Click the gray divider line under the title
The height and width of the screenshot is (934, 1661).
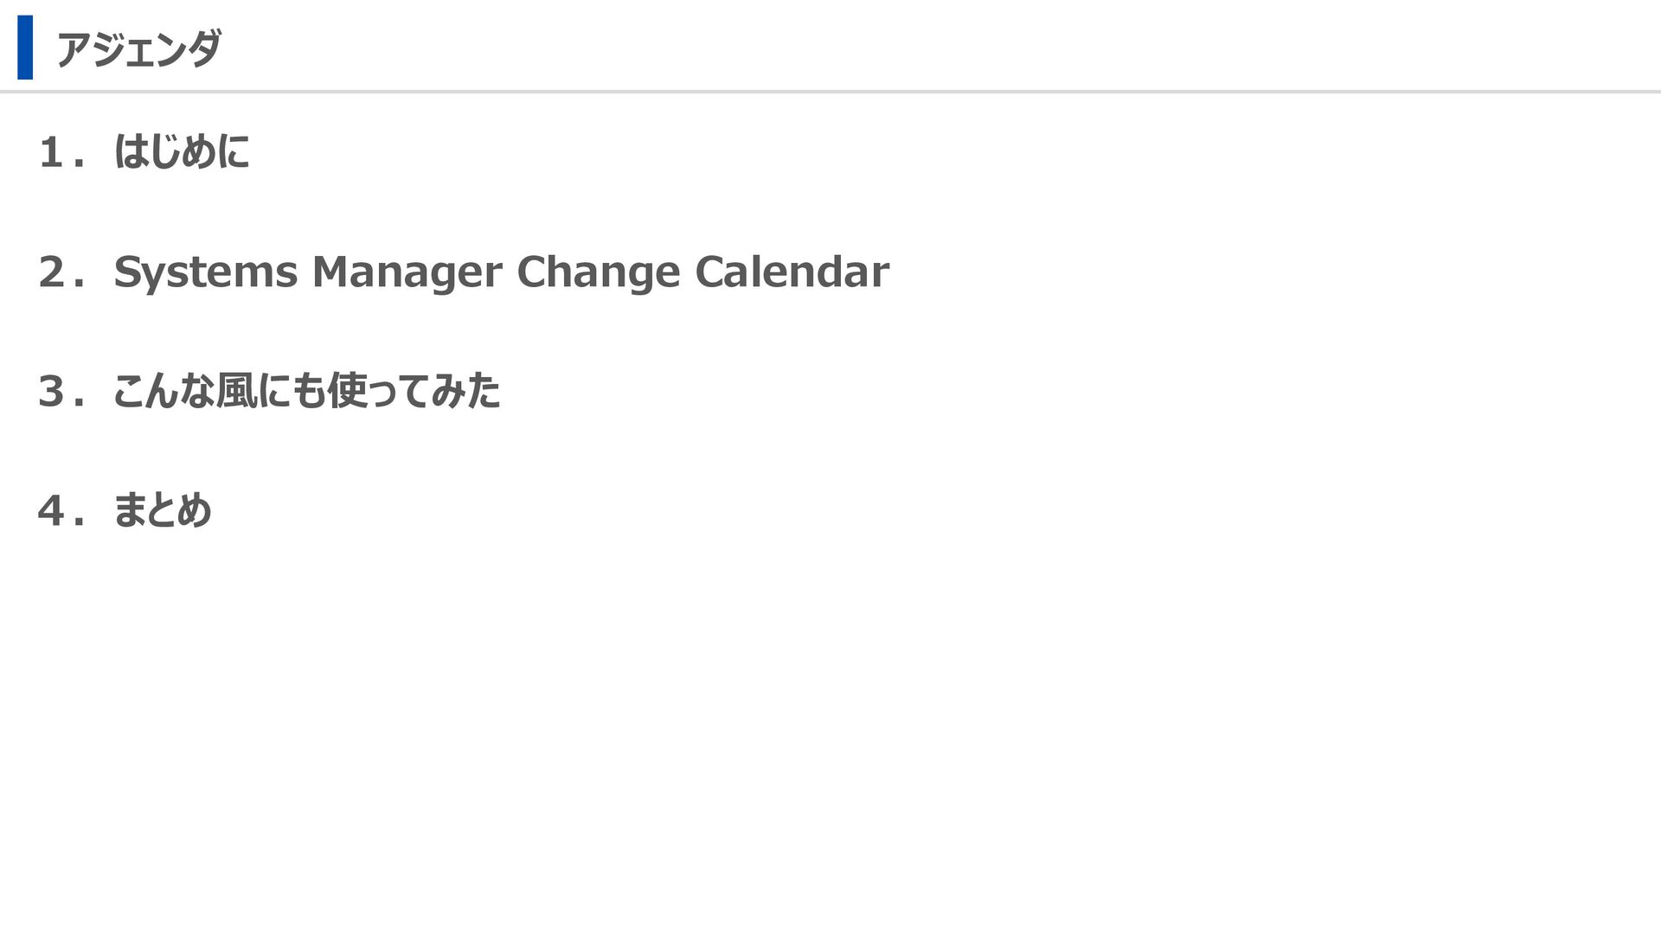click(x=830, y=91)
